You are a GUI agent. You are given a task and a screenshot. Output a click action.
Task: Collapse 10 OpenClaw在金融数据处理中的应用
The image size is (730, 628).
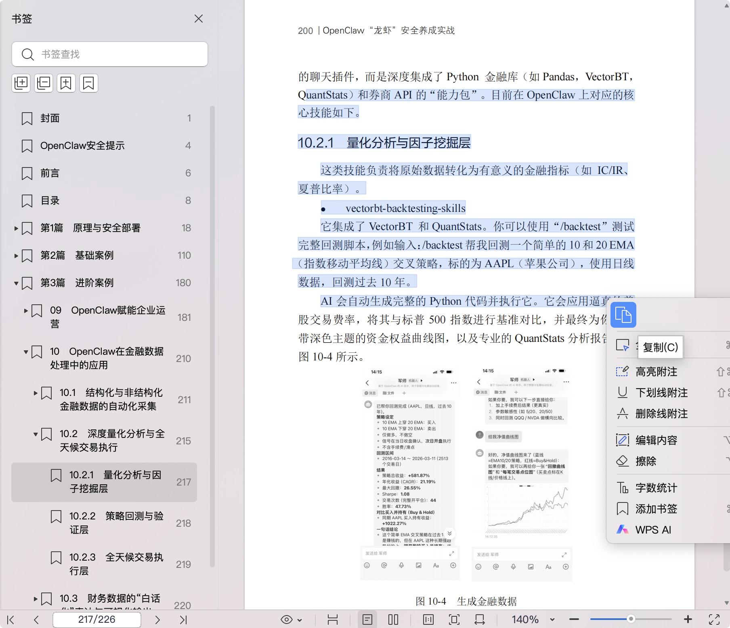coord(26,352)
